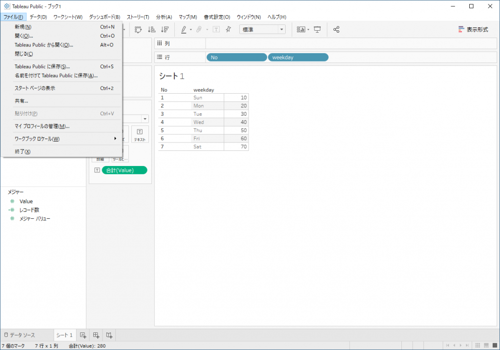The width and height of the screenshot is (500, 350).
Task: Create a new dashboard with its bottom icon
Action: point(96,335)
